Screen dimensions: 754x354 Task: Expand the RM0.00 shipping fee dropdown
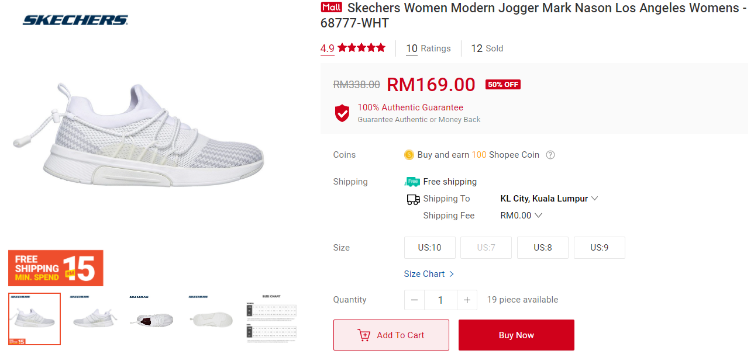(x=521, y=216)
